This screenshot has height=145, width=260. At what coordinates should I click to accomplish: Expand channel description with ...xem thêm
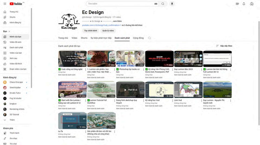pyautogui.click(x=117, y=21)
